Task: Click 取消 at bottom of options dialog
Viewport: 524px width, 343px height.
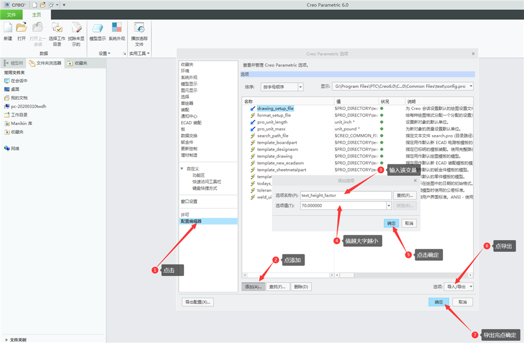Action: (462, 302)
